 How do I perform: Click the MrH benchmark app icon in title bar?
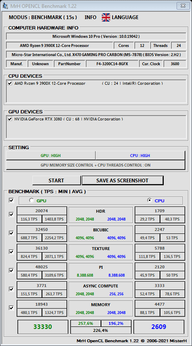click(x=5, y=6)
